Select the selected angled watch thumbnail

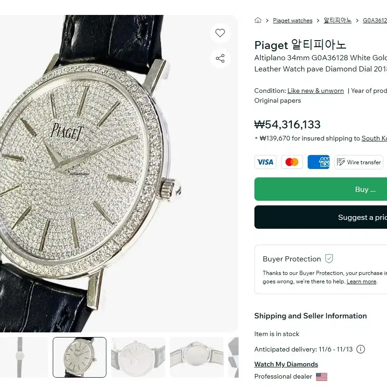point(79,357)
